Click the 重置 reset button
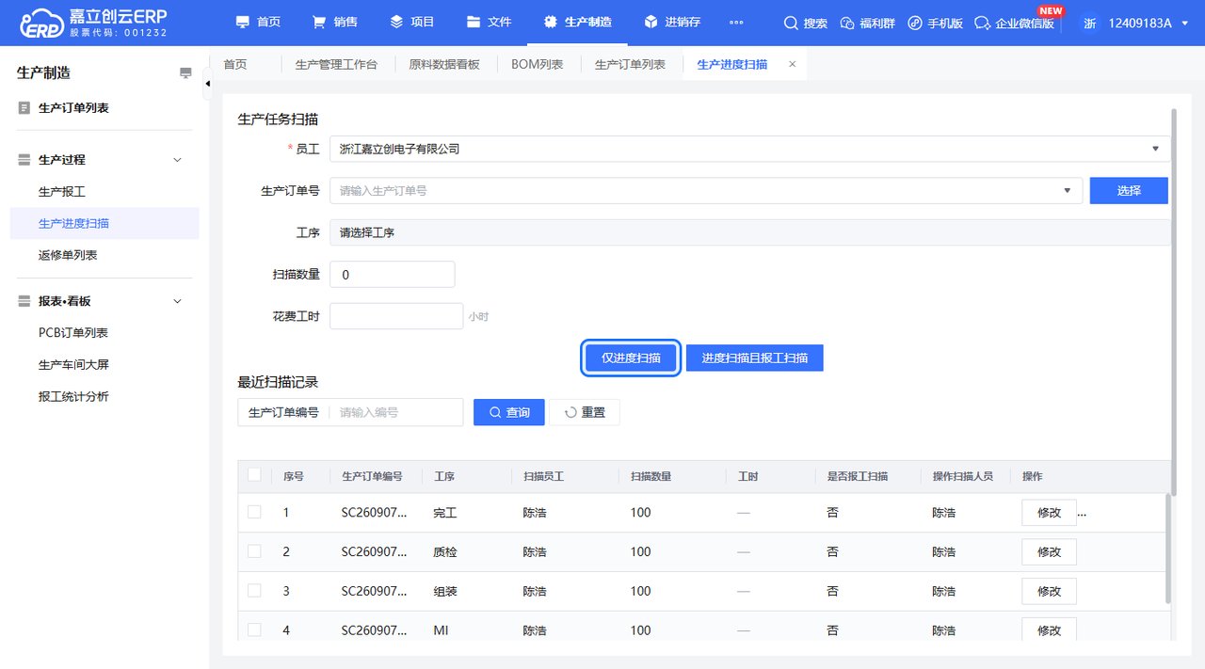1205x669 pixels. point(584,412)
